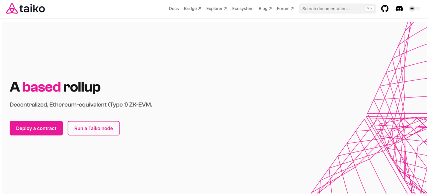Open the Docs navigation link
Screen dimensions: 429x195
pyautogui.click(x=174, y=9)
